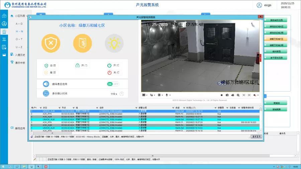Click the zoom magnifier icon in video toolbar

point(238,95)
